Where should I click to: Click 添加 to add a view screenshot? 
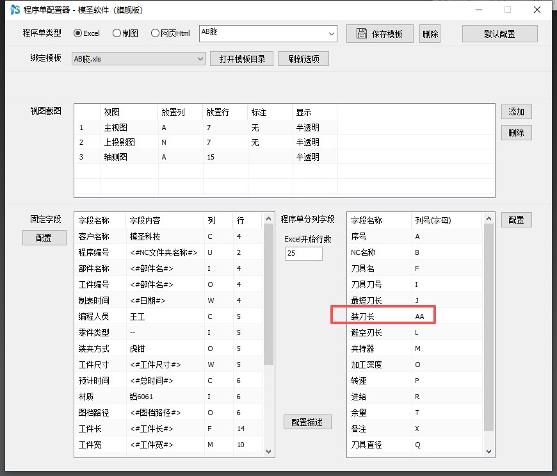(516, 111)
